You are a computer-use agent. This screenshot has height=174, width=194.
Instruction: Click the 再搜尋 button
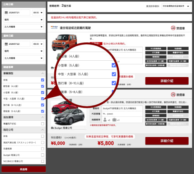click(24, 169)
